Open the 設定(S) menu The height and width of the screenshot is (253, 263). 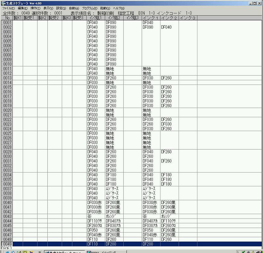[61, 8]
